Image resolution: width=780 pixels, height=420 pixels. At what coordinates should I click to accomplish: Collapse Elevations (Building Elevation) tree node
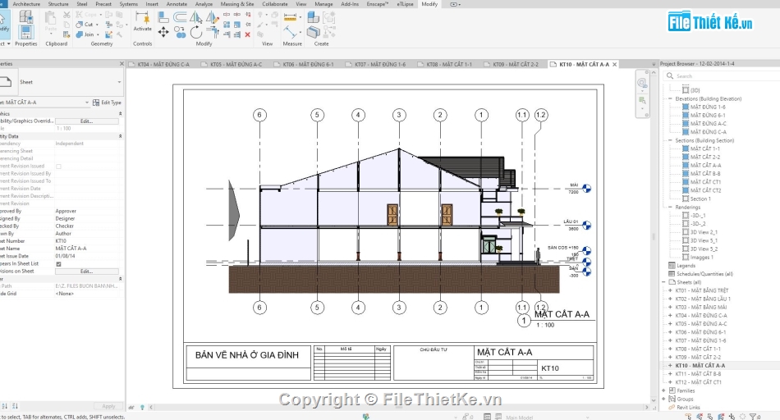pos(669,99)
